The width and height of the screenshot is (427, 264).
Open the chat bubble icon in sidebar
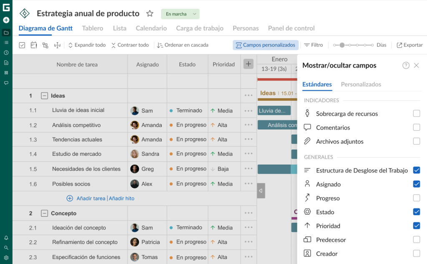[x=6, y=83]
